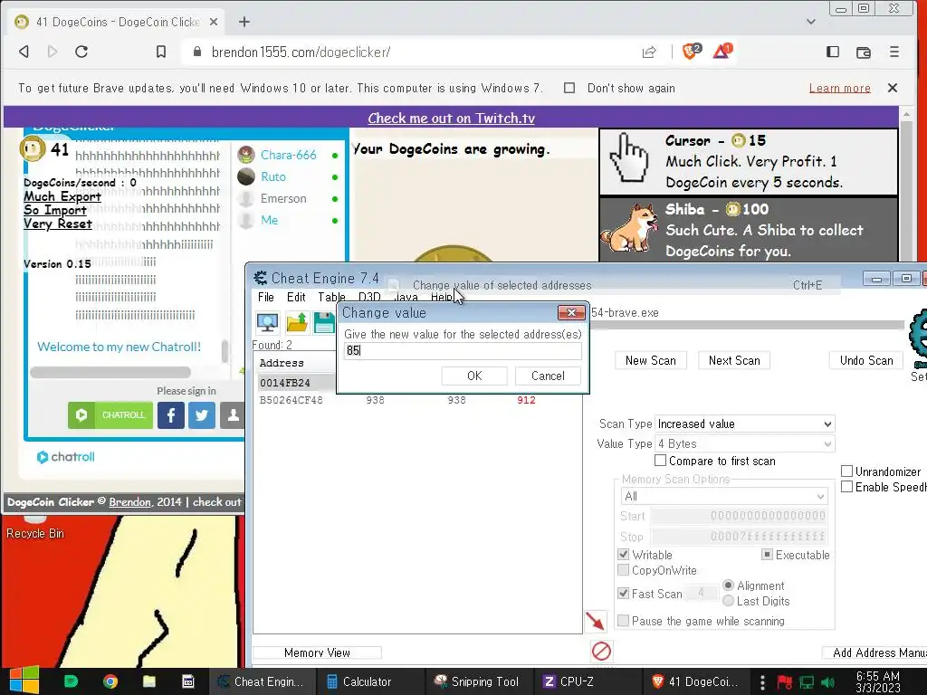Open Chrome from the taskbar
This screenshot has height=695, width=927.
110,681
